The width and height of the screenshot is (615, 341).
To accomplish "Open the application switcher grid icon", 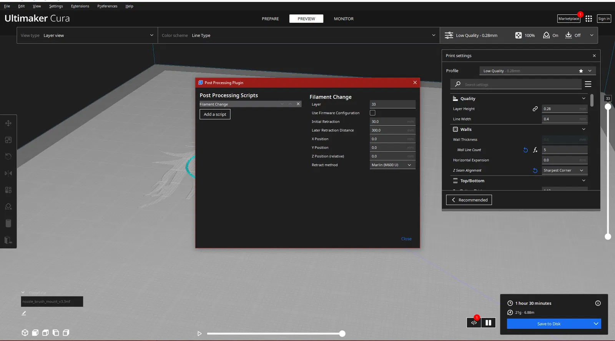I will tap(588, 18).
